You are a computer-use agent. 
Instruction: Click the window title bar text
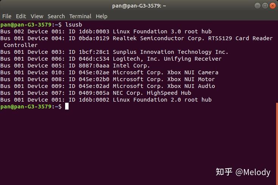click(x=139, y=6)
